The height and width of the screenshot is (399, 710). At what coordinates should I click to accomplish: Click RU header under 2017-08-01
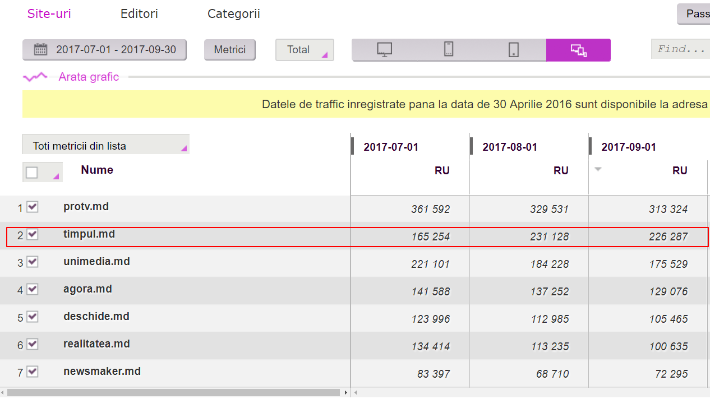(561, 170)
